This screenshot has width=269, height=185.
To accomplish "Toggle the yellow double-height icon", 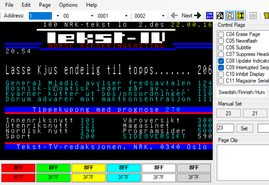I will (240, 16).
